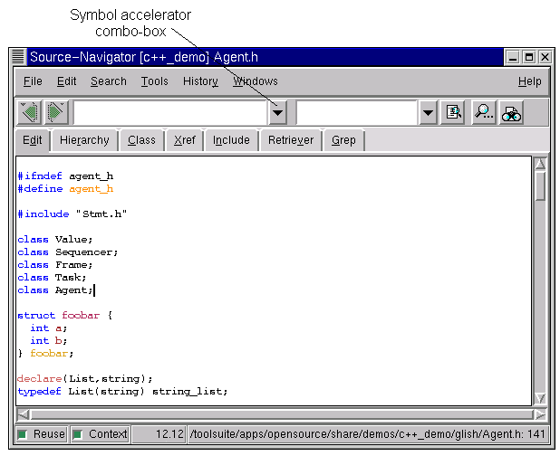
Task: Open the Help menu
Action: (x=529, y=81)
